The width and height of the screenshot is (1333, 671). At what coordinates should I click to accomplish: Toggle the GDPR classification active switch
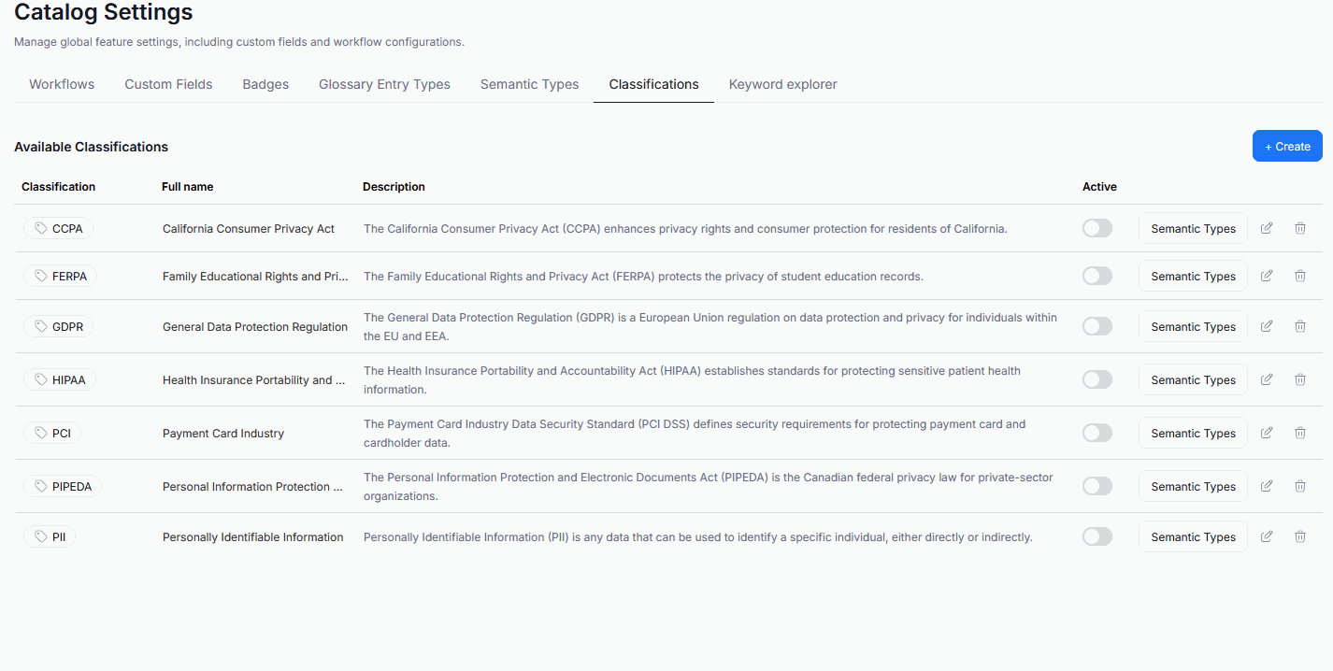coord(1097,326)
